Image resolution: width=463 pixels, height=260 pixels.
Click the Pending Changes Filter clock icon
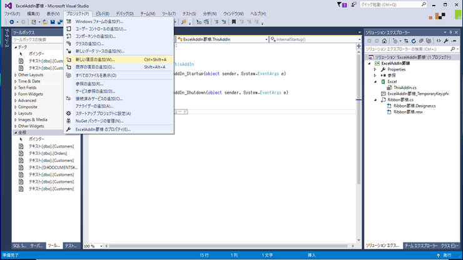(x=395, y=41)
